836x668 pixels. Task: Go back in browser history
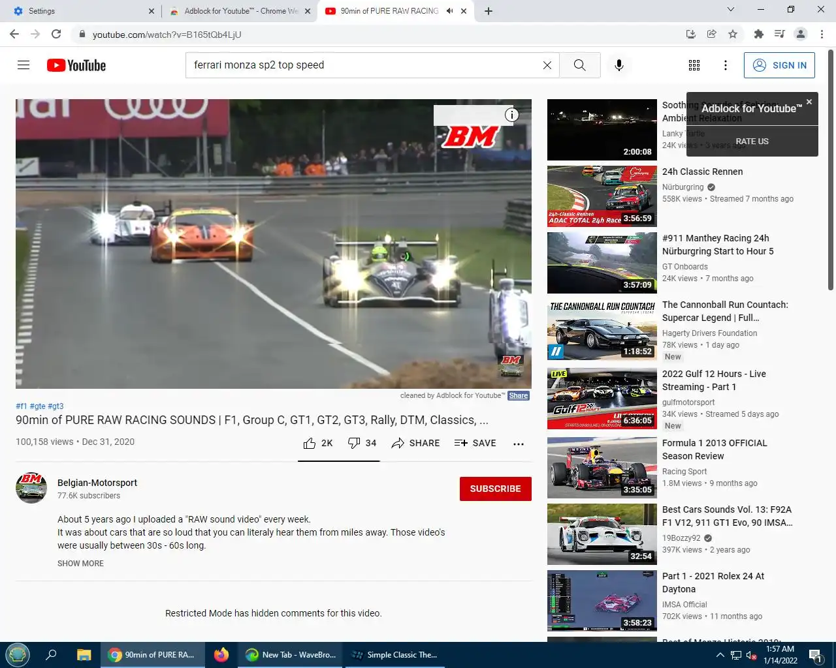14,34
